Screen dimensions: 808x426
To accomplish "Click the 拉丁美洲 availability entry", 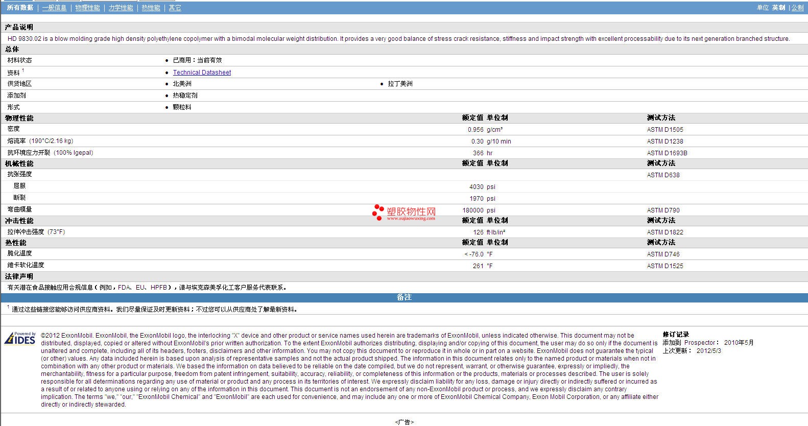I will (400, 84).
